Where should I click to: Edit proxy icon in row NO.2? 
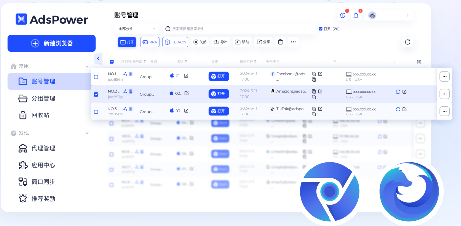click(404, 92)
